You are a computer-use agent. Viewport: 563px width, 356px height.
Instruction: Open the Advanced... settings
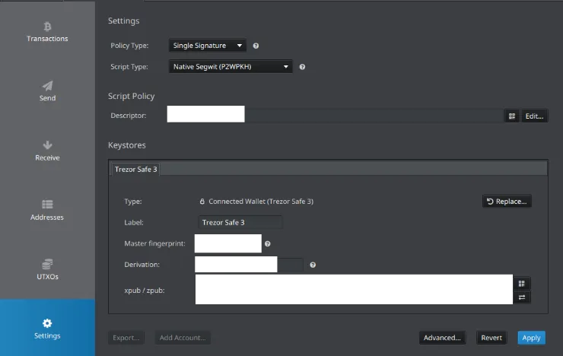442,338
